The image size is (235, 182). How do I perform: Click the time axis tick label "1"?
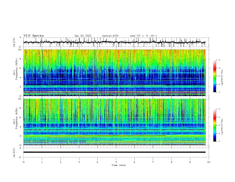42,162
